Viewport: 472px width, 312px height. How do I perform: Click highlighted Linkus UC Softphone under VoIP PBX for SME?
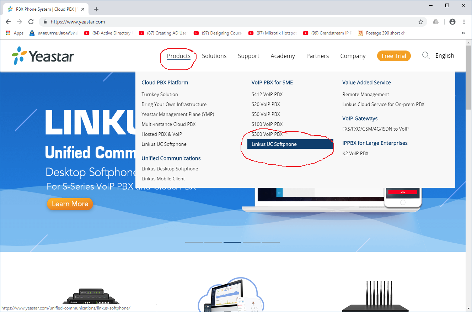(x=290, y=144)
